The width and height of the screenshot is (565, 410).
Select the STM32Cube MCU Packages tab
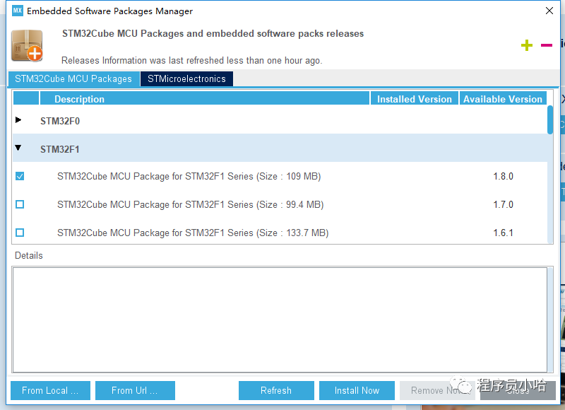click(x=73, y=78)
